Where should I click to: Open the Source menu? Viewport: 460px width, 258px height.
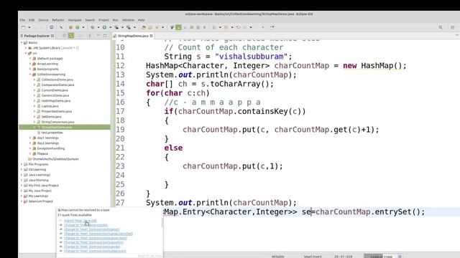[x=43, y=20]
